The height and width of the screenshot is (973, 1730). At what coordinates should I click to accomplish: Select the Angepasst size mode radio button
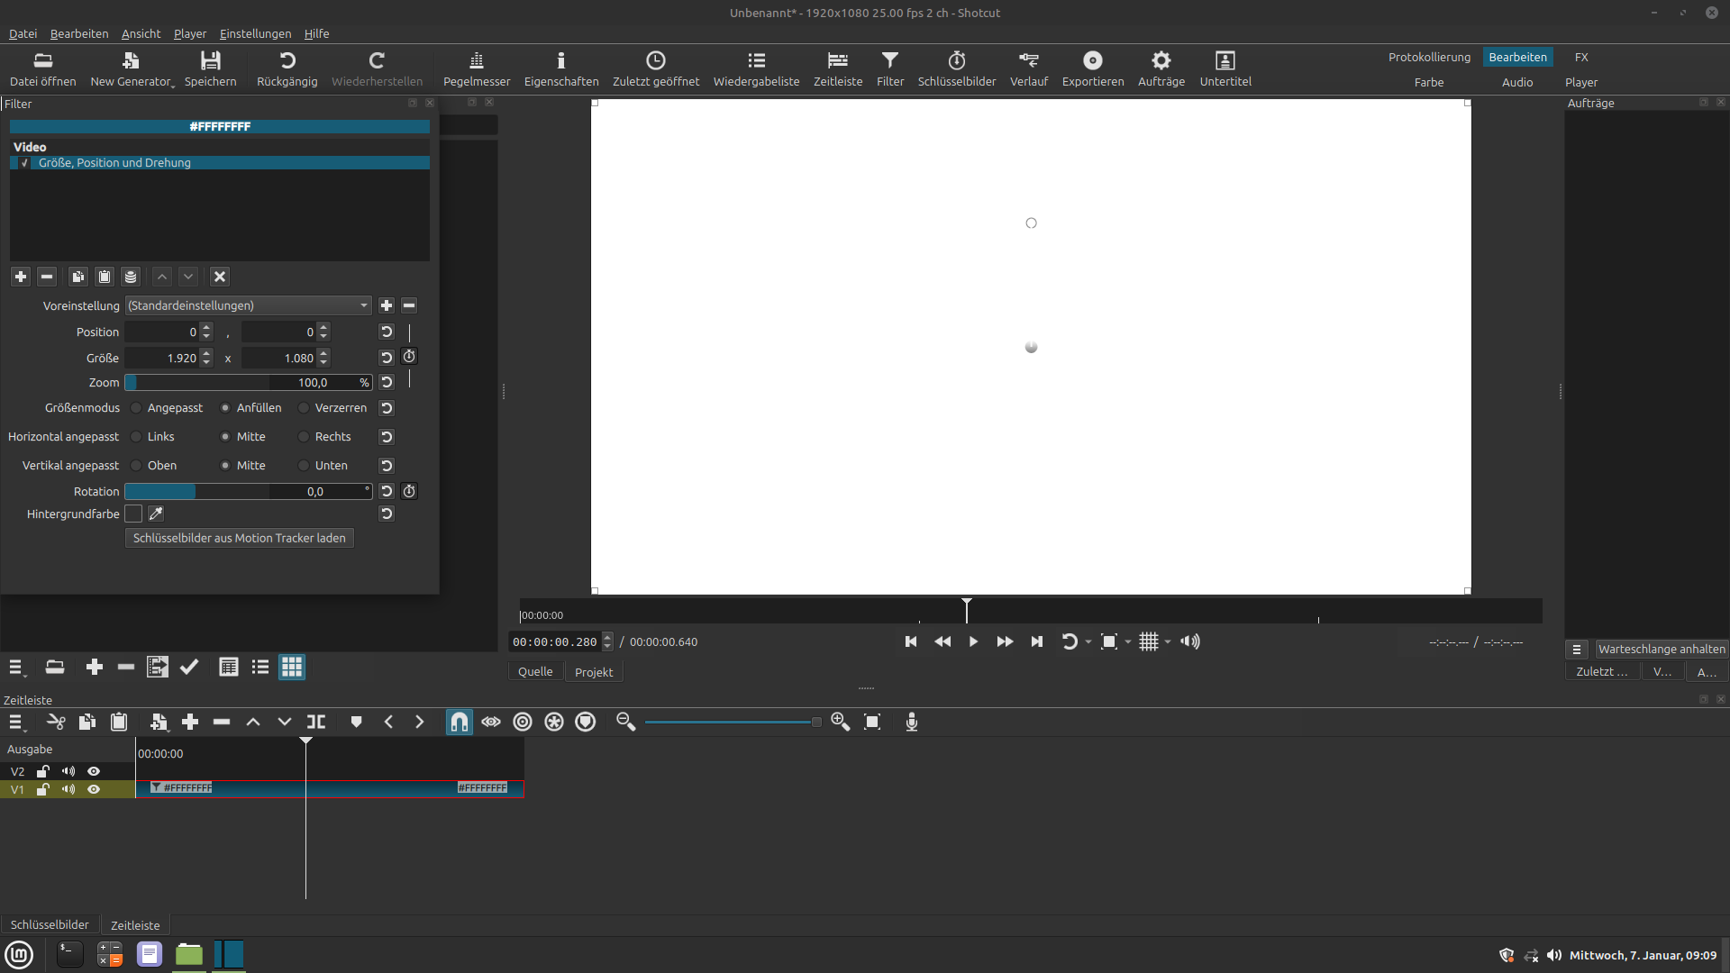137,408
